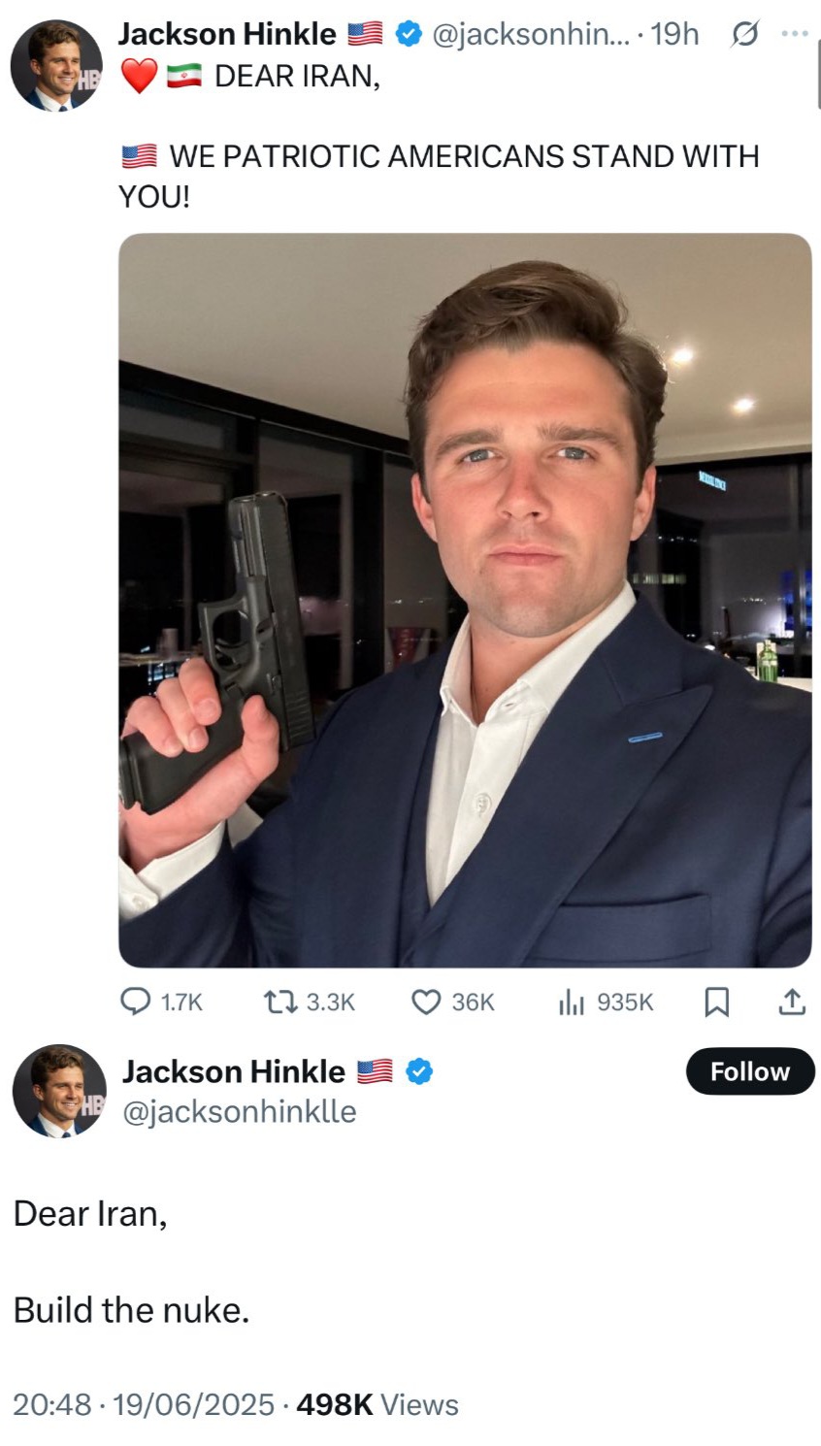Tap the repost icon showing 3.3K

point(281,1002)
